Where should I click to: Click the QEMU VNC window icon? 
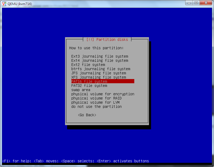[x=4, y=4]
